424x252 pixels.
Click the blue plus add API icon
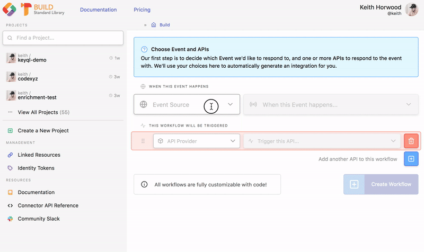point(411,159)
